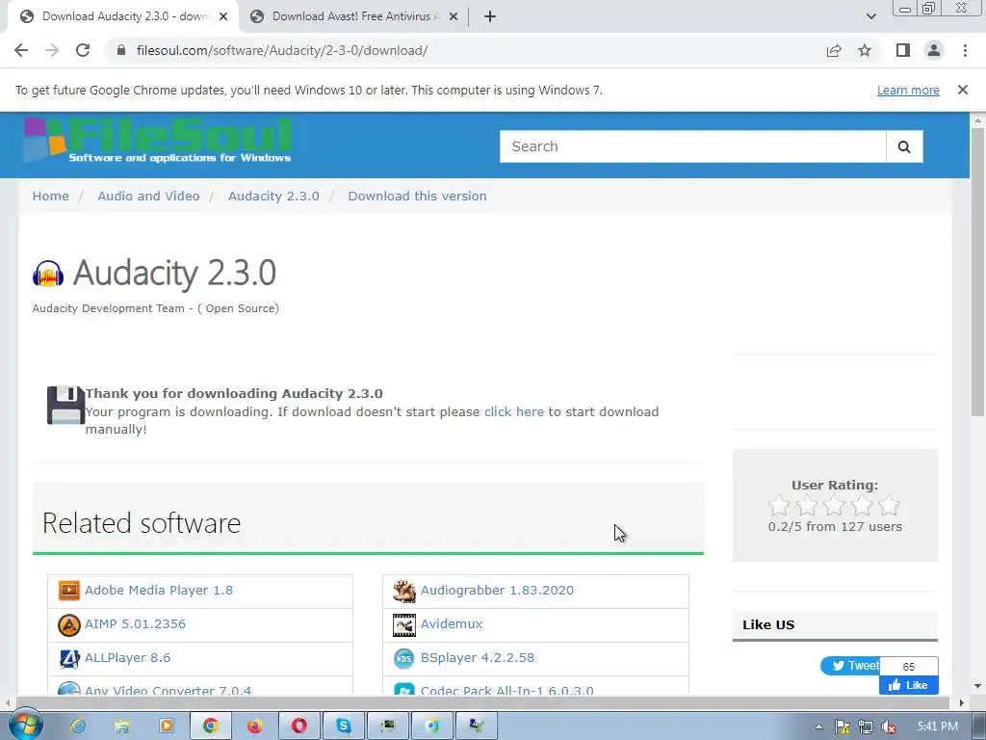
Task: Dismiss the Windows 7 update notice
Action: click(963, 90)
